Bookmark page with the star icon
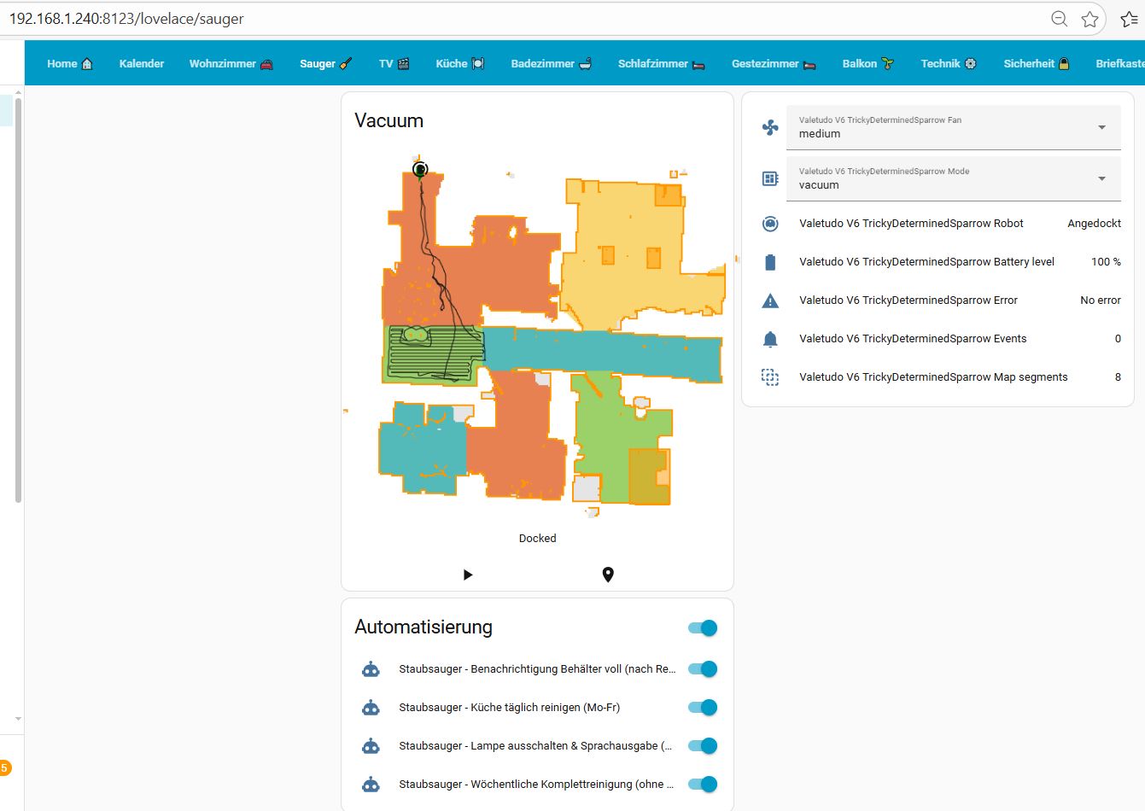 (1090, 19)
